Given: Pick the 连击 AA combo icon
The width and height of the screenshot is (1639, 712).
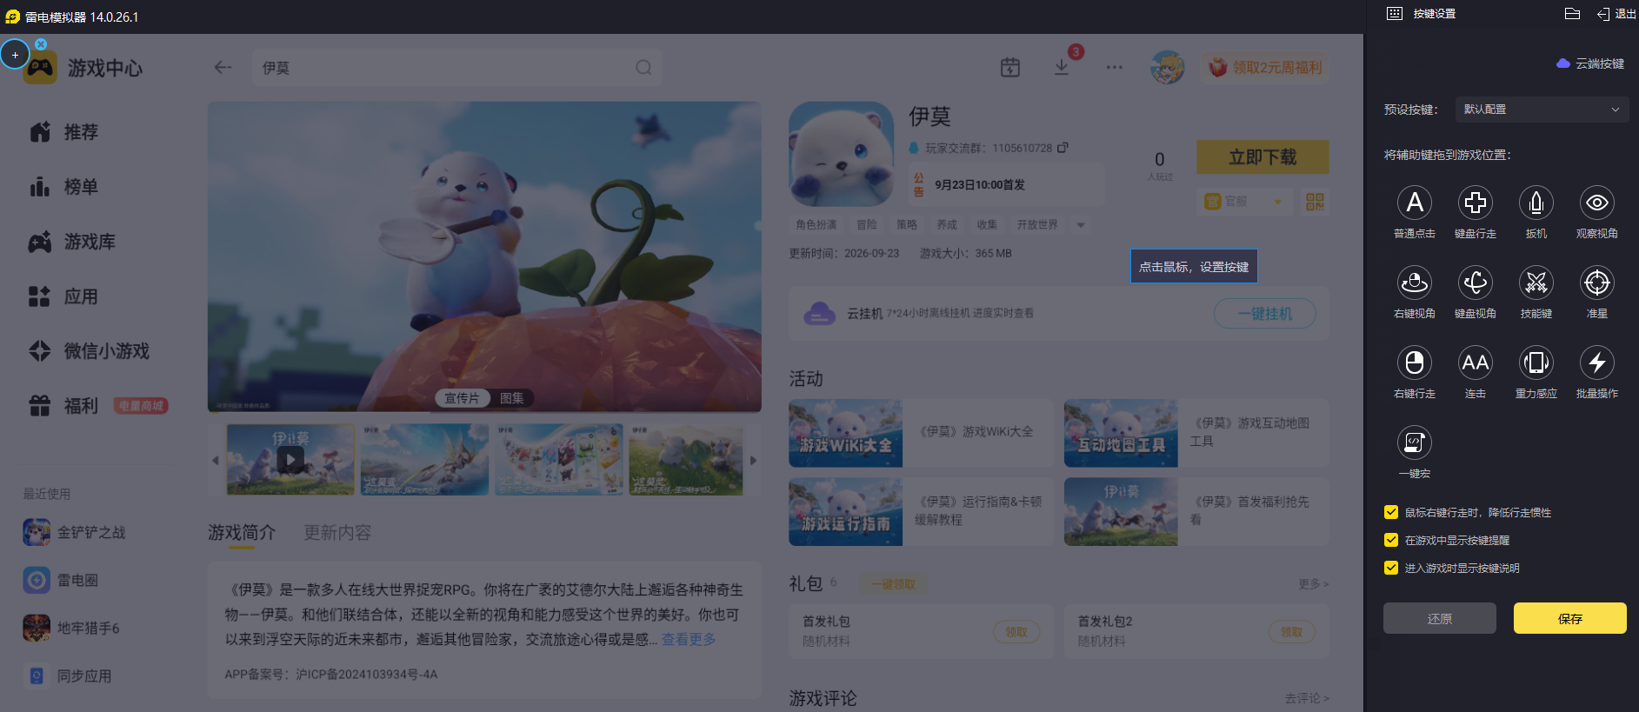Looking at the screenshot, I should pos(1476,363).
